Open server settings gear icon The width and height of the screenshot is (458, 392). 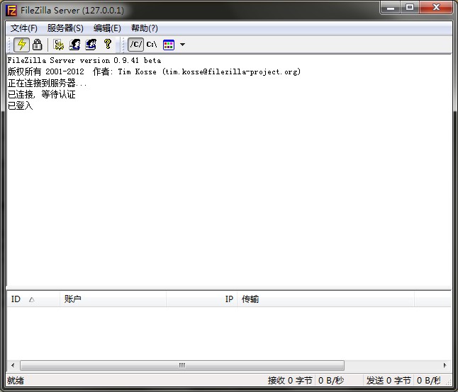pyautogui.click(x=59, y=45)
